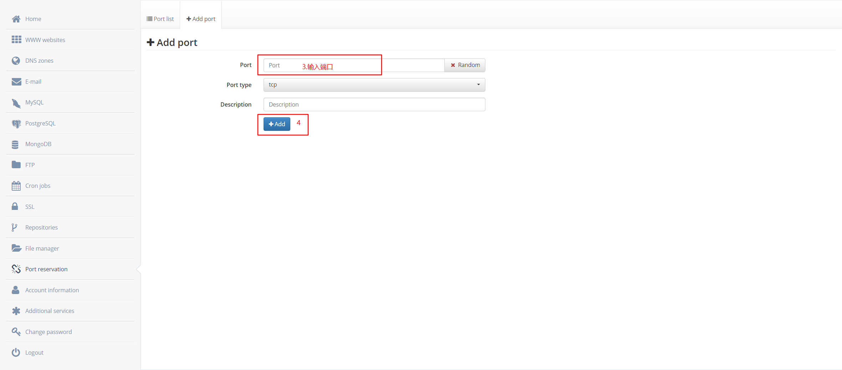
Task: Select PostgreSQL from the sidebar
Action: 40,123
